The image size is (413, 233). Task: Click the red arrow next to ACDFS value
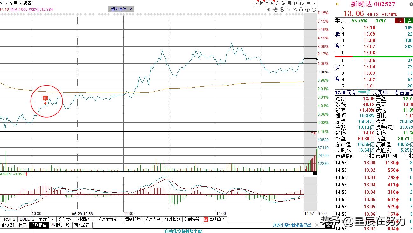tap(26, 174)
